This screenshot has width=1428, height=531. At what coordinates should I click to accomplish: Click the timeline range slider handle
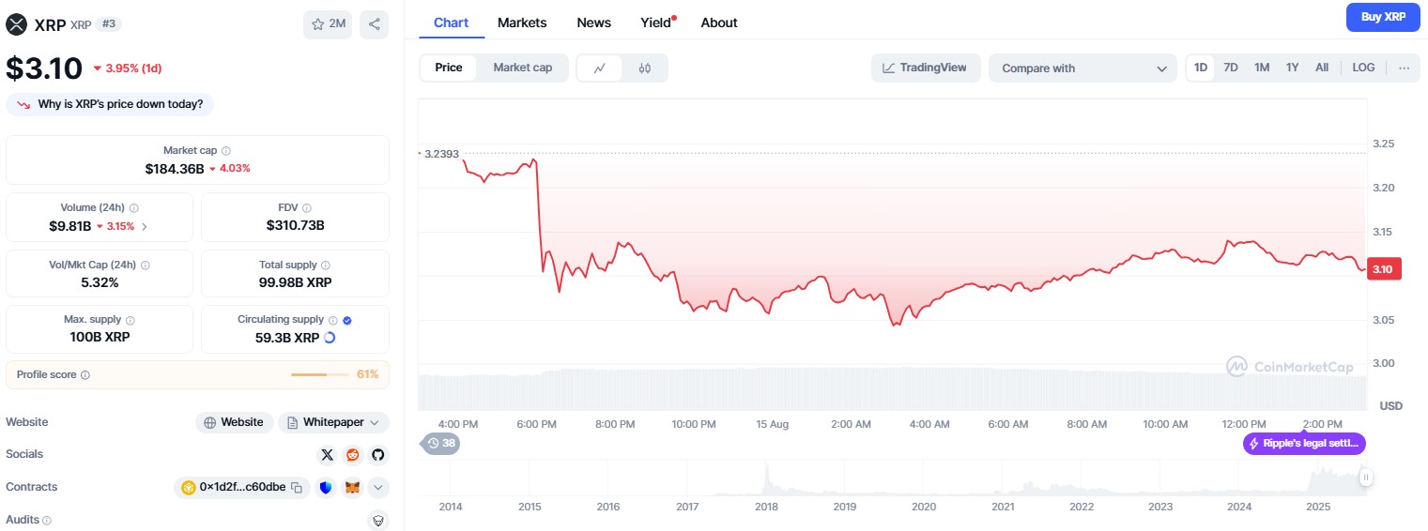[1366, 478]
